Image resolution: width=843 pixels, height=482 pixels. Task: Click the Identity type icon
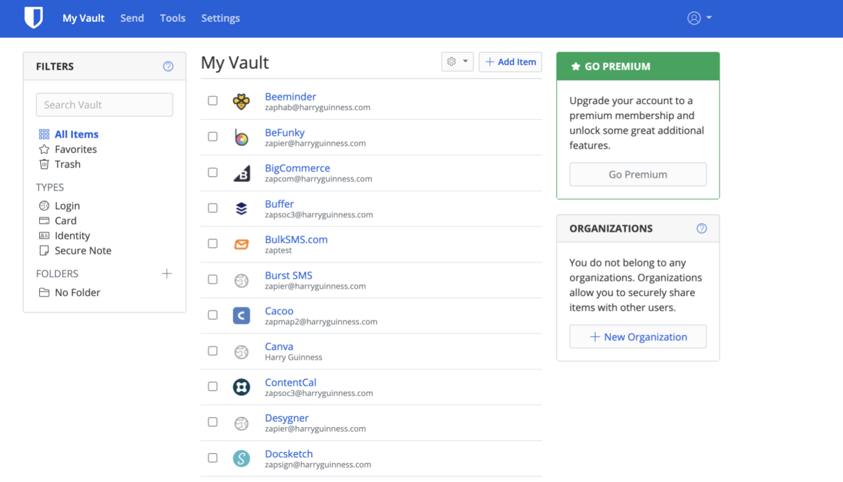44,236
